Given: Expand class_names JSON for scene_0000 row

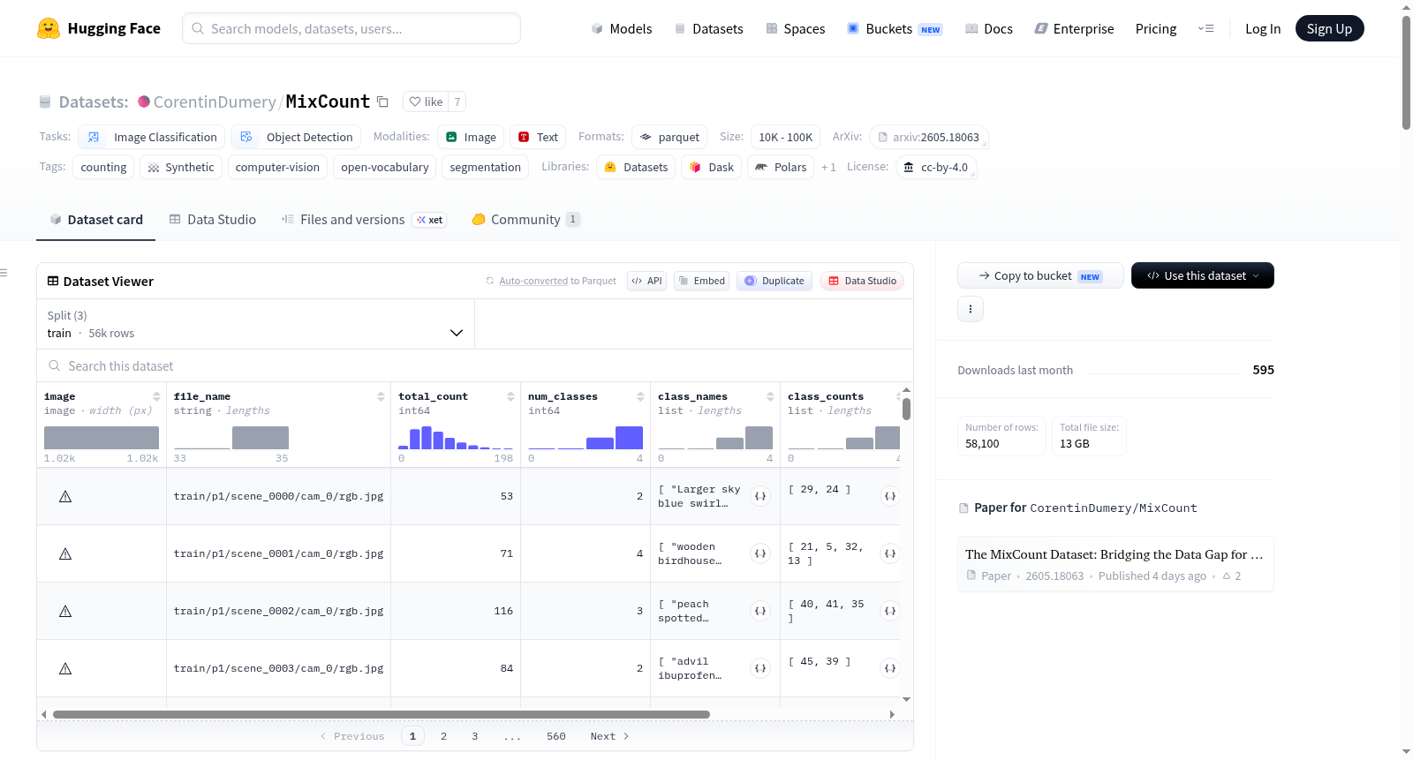Looking at the screenshot, I should (760, 496).
